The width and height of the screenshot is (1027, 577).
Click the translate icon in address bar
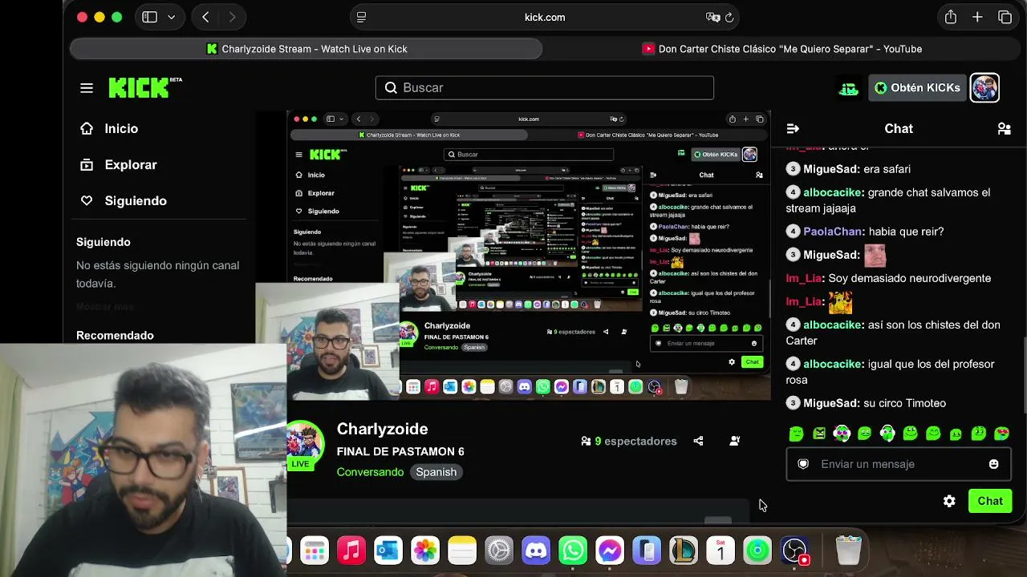(x=712, y=17)
